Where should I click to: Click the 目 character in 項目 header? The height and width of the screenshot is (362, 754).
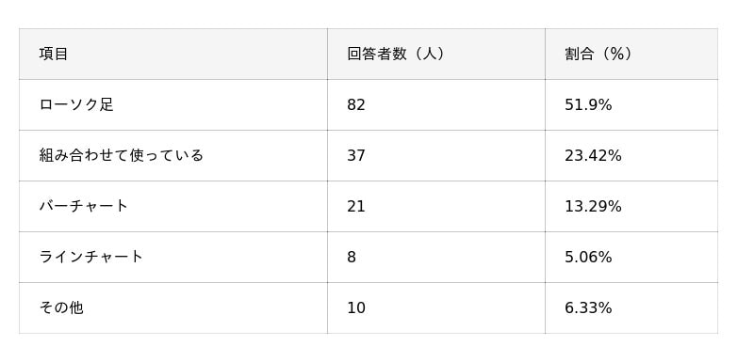(61, 54)
